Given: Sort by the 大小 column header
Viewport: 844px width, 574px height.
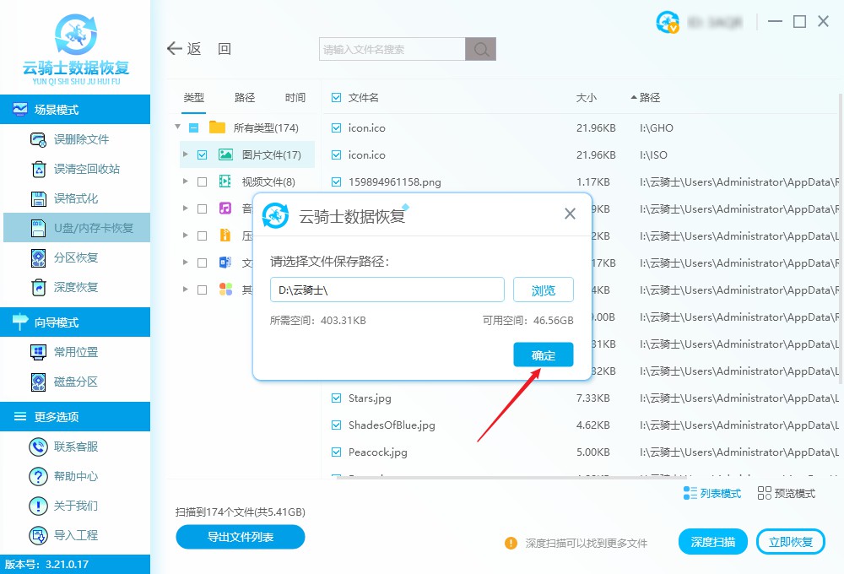Looking at the screenshot, I should 587,97.
